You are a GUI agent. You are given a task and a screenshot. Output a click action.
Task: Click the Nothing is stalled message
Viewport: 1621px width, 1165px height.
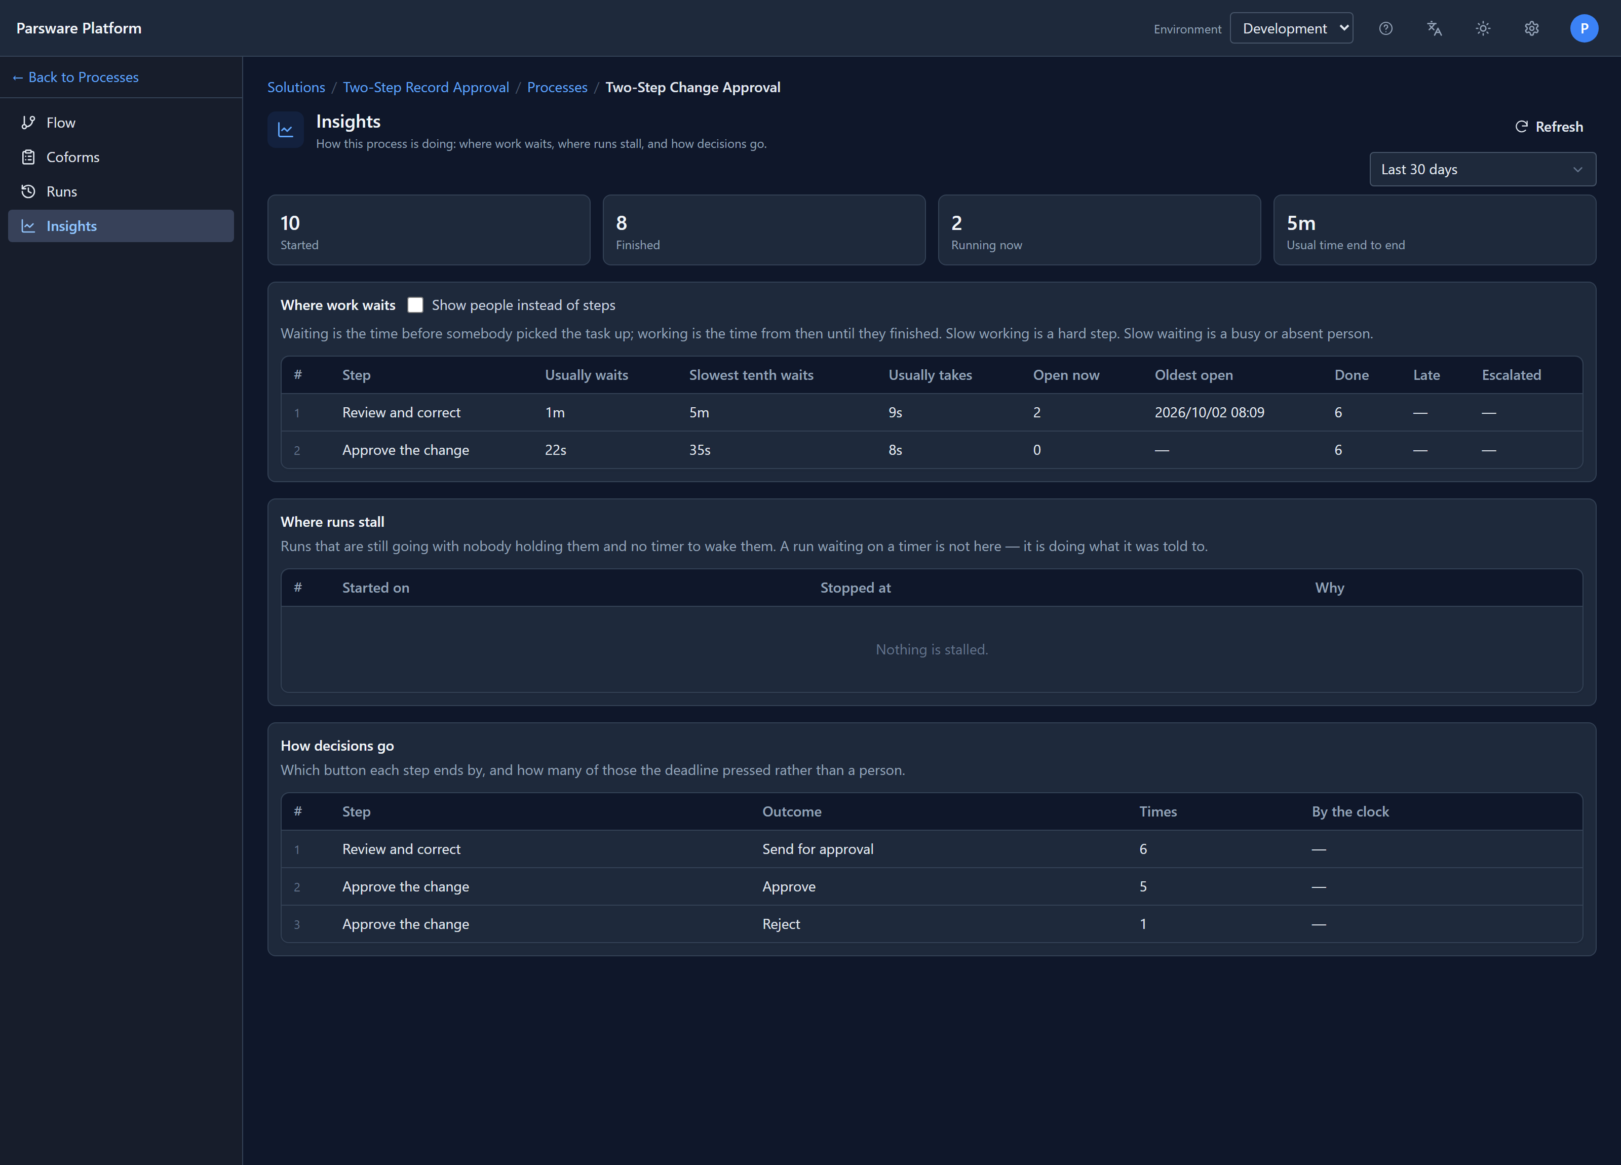tap(931, 650)
